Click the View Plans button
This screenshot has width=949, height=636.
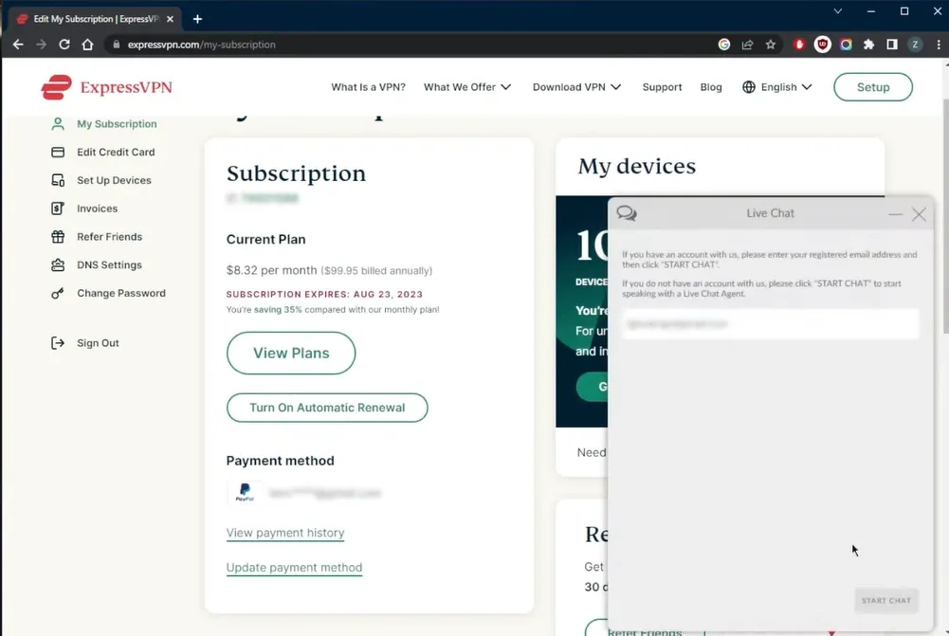tap(291, 353)
